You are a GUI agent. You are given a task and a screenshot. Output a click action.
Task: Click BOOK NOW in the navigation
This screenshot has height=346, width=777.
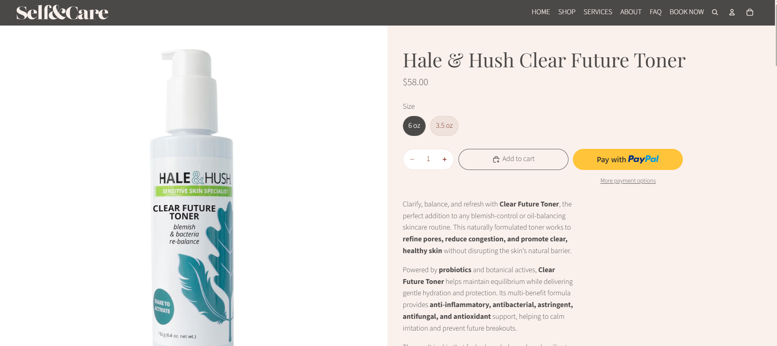[687, 12]
